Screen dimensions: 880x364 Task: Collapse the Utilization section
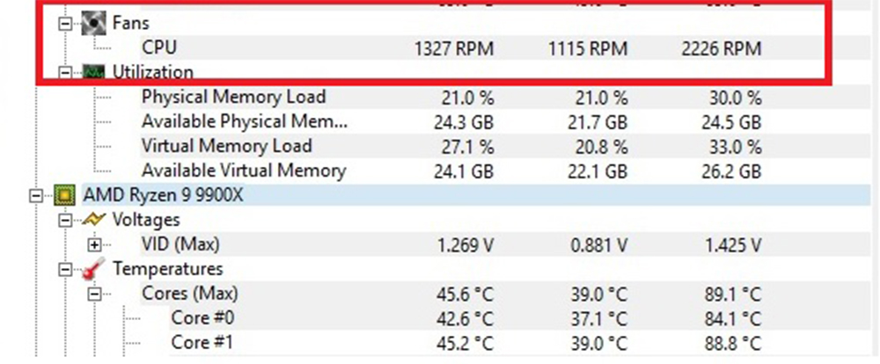[x=64, y=72]
